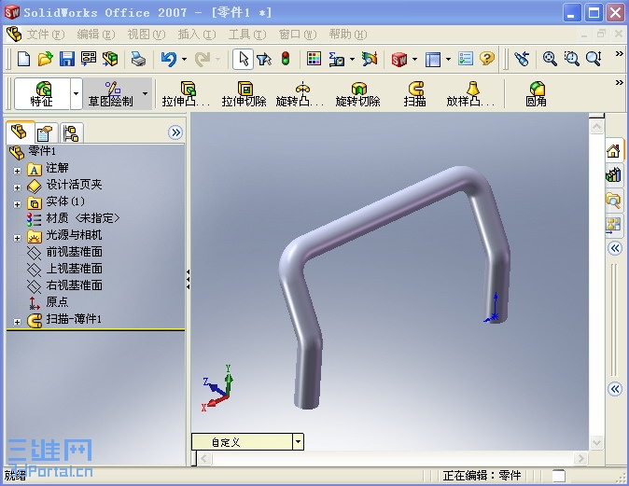
Task: Click the SolidWorks red cube icon in toolbar
Action: [399, 60]
